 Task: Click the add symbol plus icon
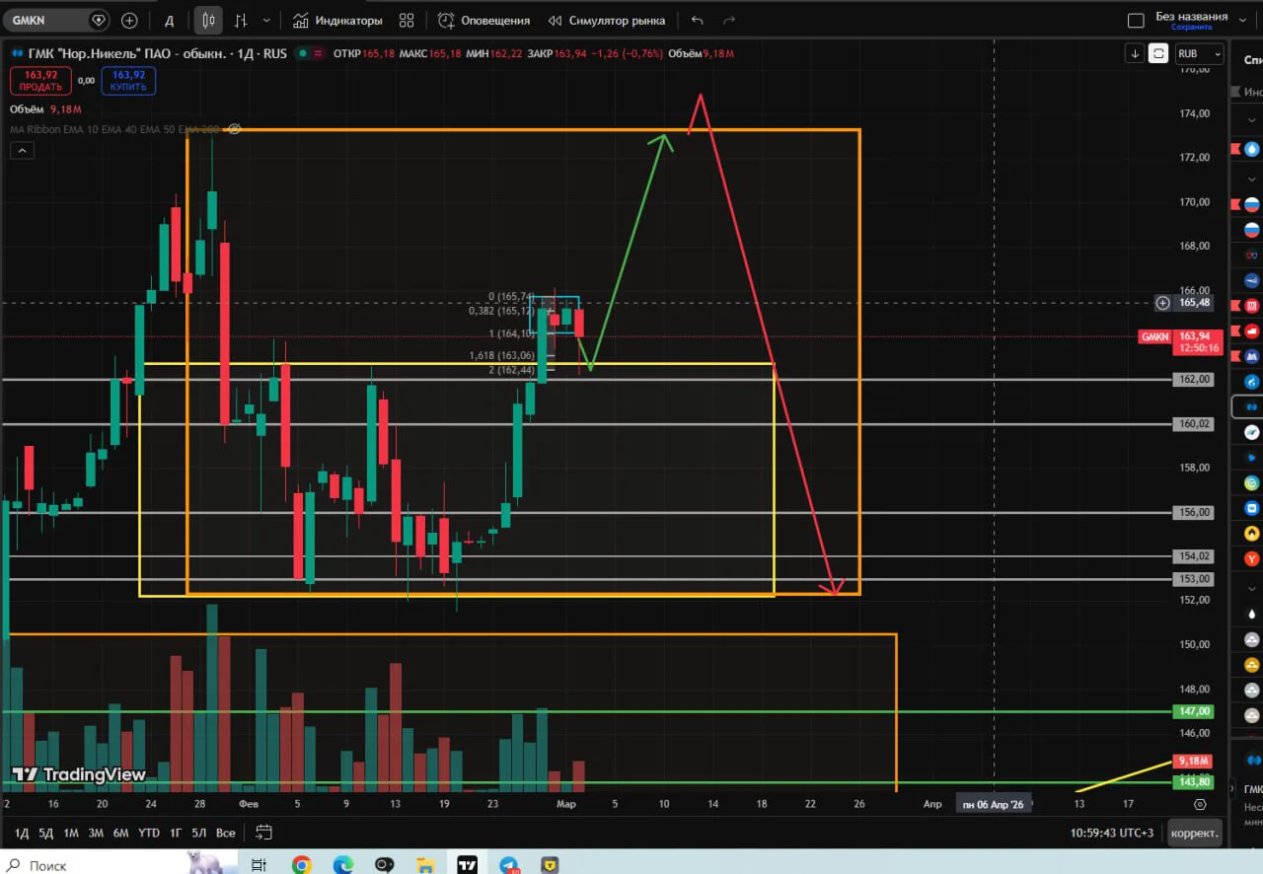tap(129, 20)
